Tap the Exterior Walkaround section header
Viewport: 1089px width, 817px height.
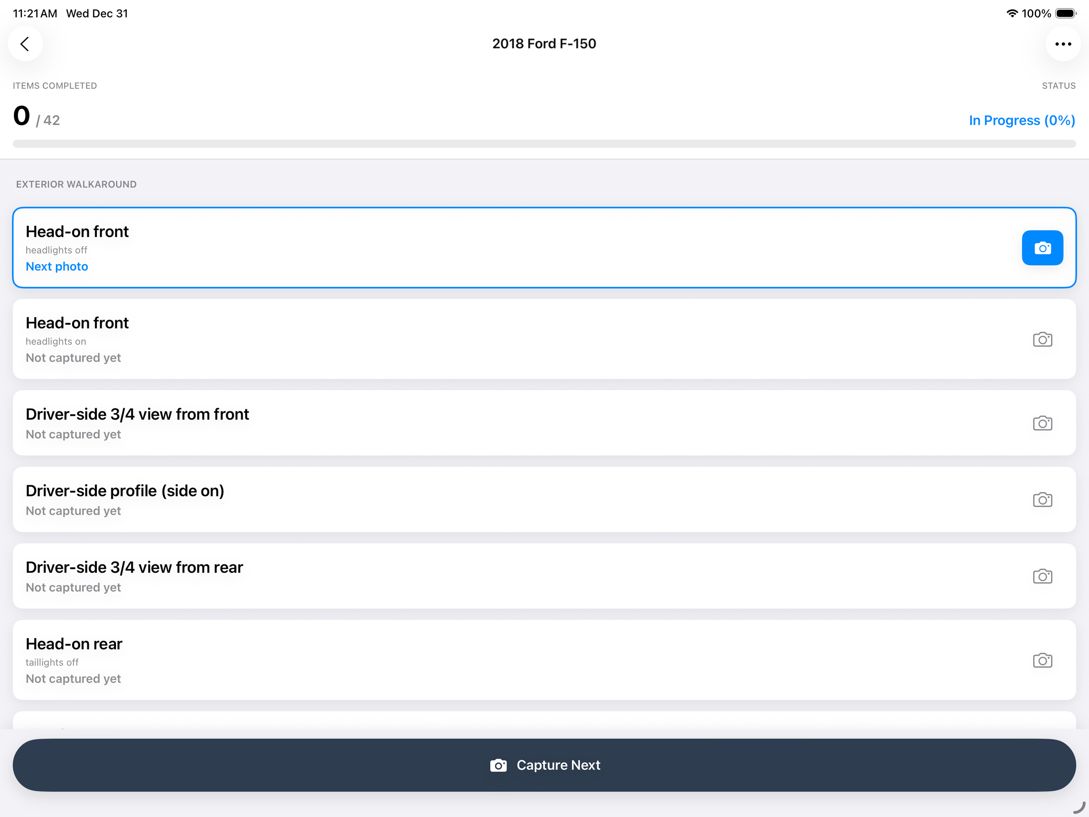[76, 184]
